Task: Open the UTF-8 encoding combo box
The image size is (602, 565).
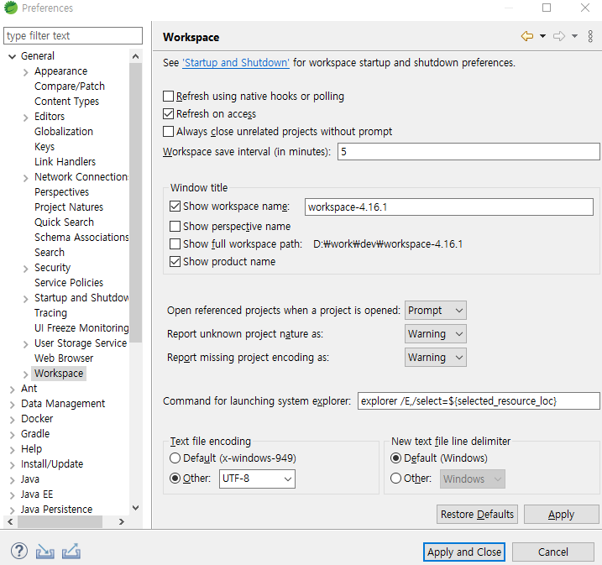Action: [257, 479]
